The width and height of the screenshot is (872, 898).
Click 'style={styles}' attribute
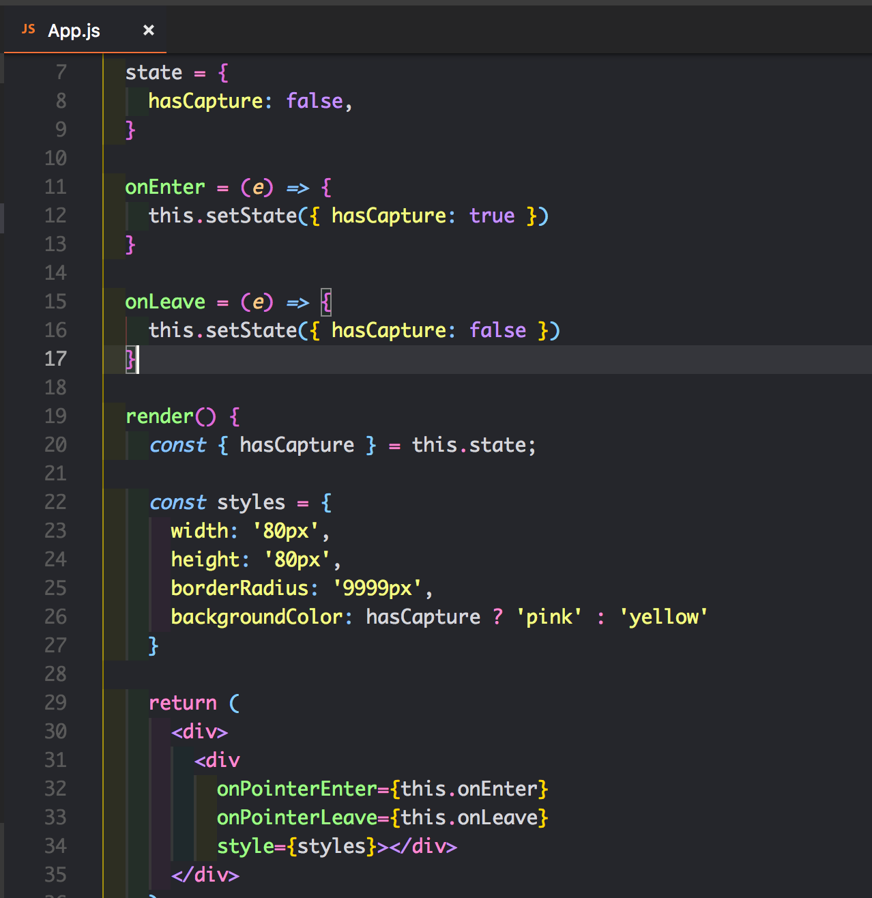[297, 846]
